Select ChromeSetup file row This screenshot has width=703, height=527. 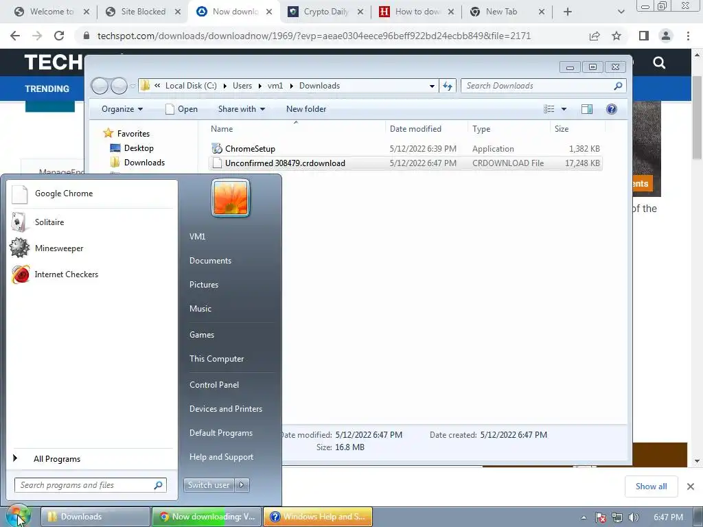[x=405, y=149]
